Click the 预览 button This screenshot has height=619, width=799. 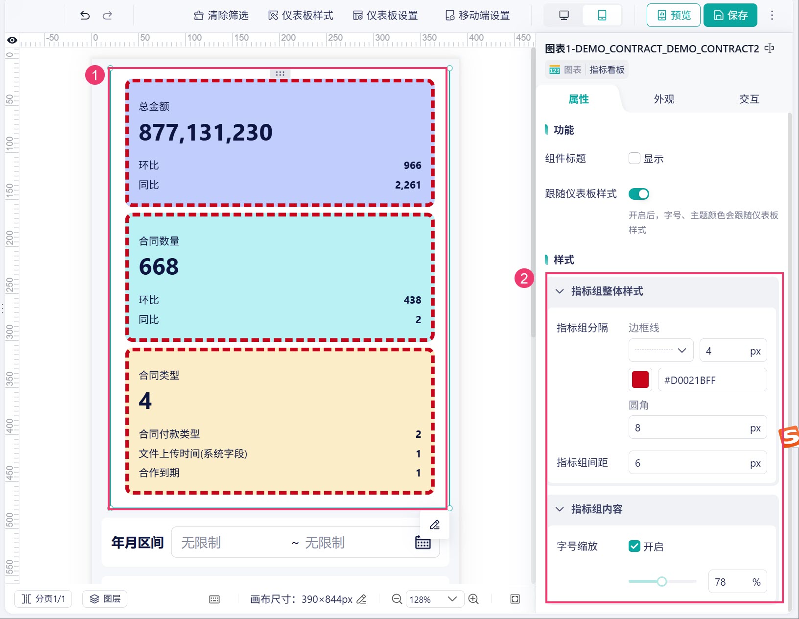tap(674, 15)
